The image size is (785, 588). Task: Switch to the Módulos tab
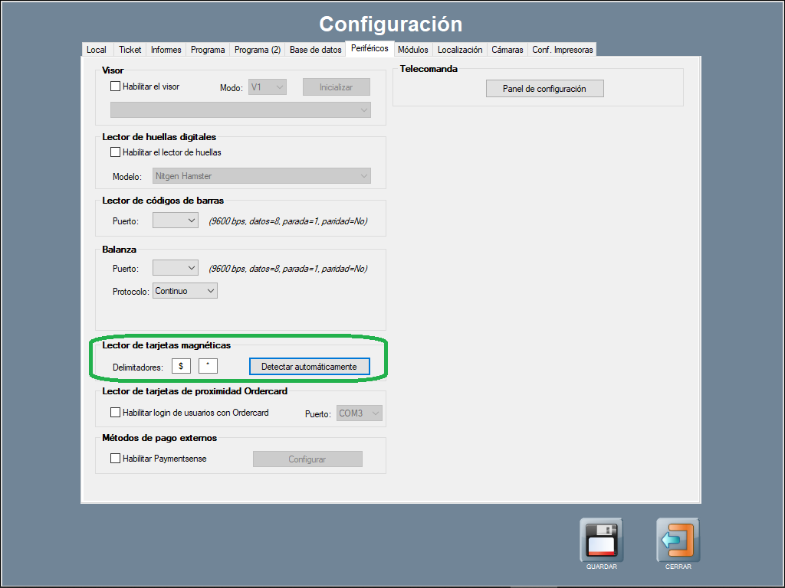pyautogui.click(x=412, y=50)
